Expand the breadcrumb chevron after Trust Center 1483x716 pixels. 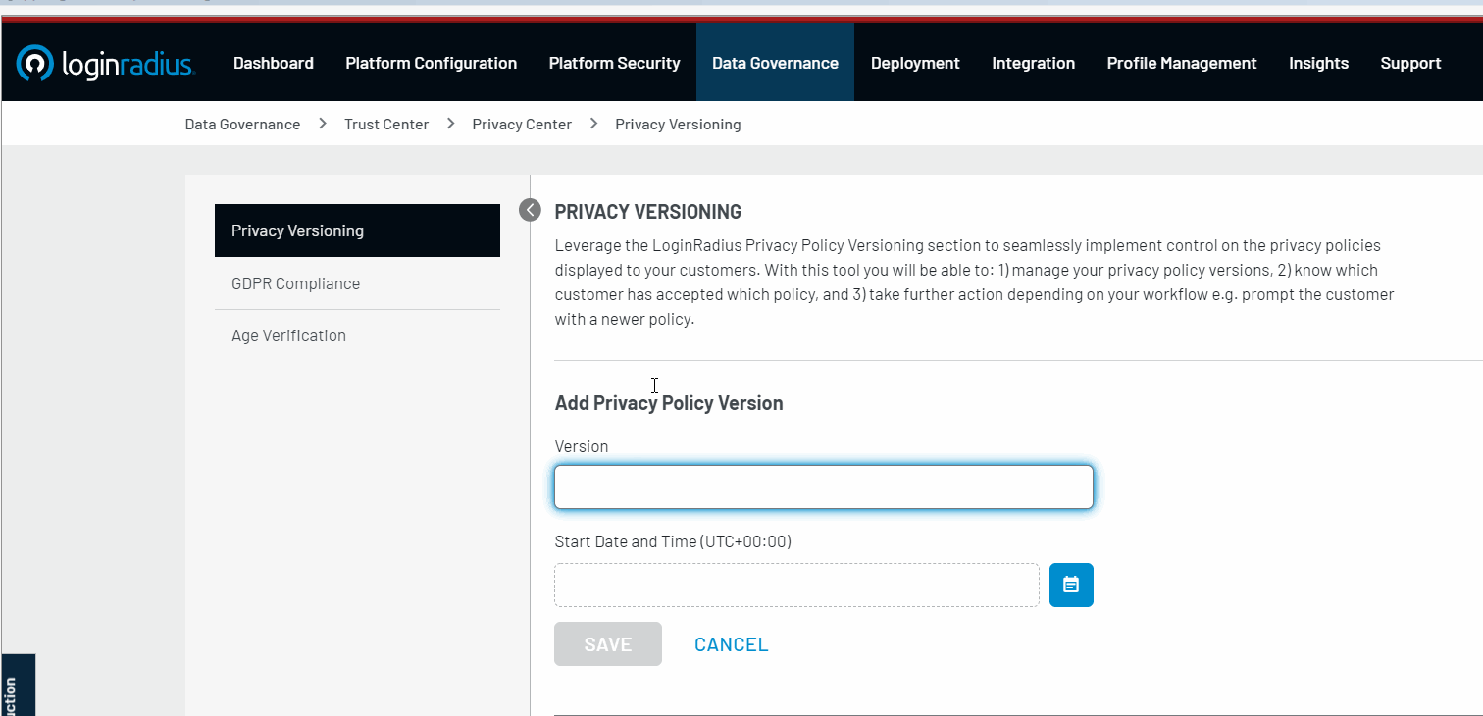click(450, 124)
